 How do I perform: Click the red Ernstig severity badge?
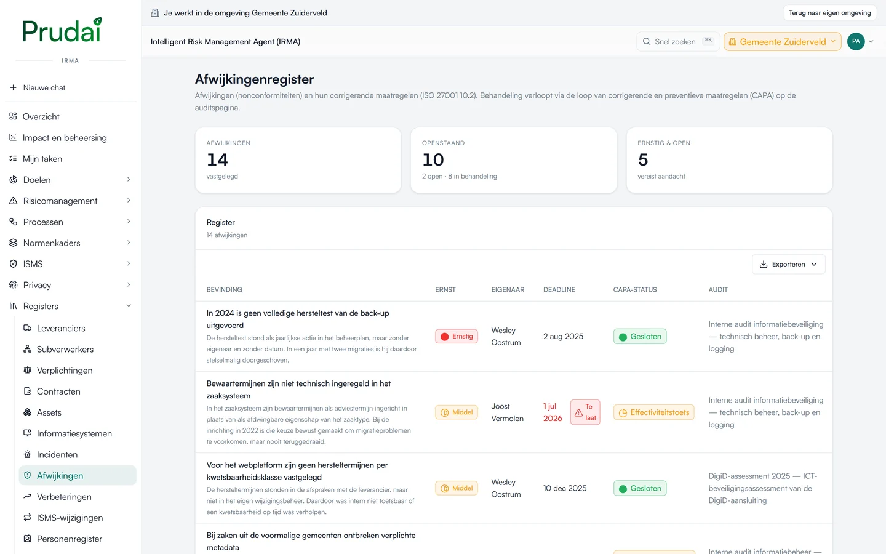tap(457, 337)
